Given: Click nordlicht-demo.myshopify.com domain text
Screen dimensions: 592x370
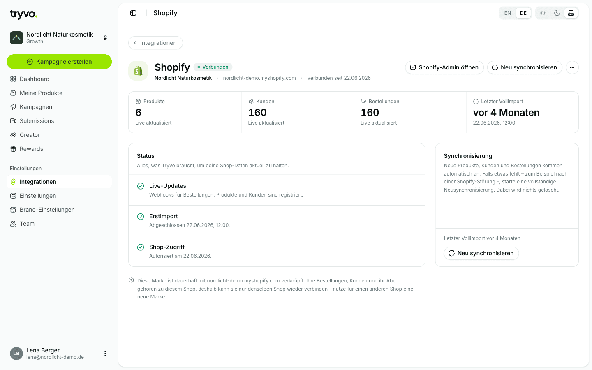Looking at the screenshot, I should pos(259,78).
